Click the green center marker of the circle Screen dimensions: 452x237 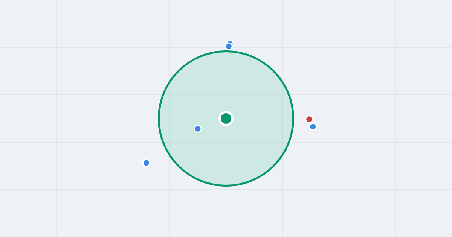[x=226, y=118]
